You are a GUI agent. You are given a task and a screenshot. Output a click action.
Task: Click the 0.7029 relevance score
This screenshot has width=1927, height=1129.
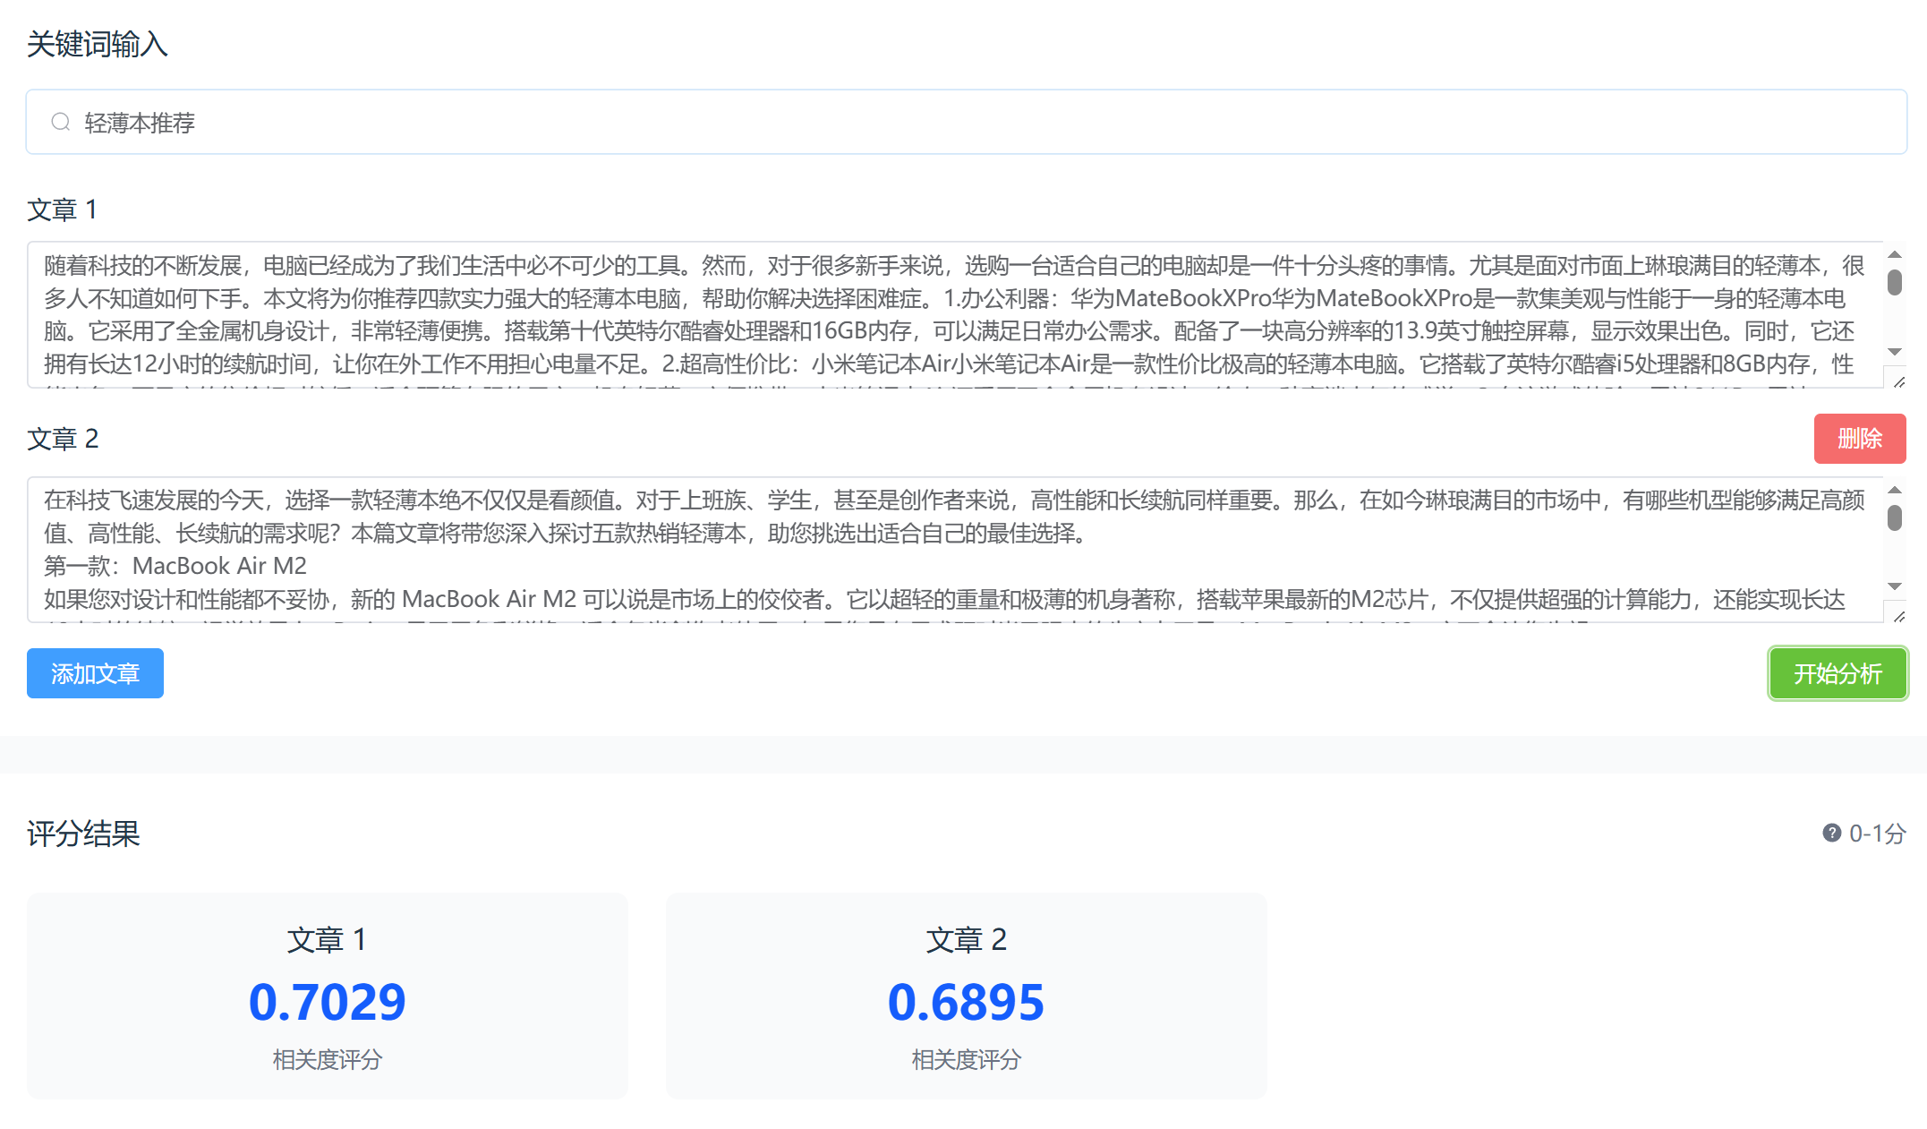[328, 1002]
